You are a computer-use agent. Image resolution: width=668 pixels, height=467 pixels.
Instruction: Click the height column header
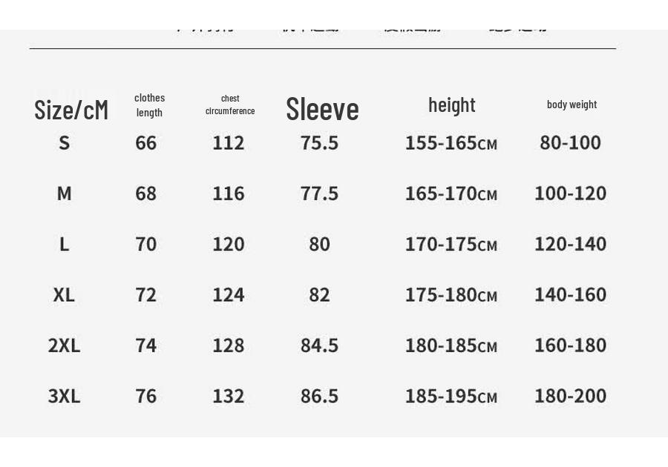coord(451,105)
